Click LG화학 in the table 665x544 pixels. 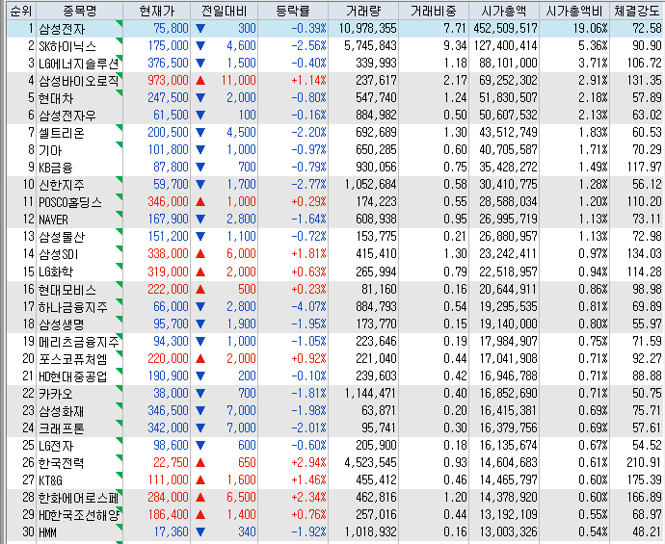pyautogui.click(x=56, y=272)
